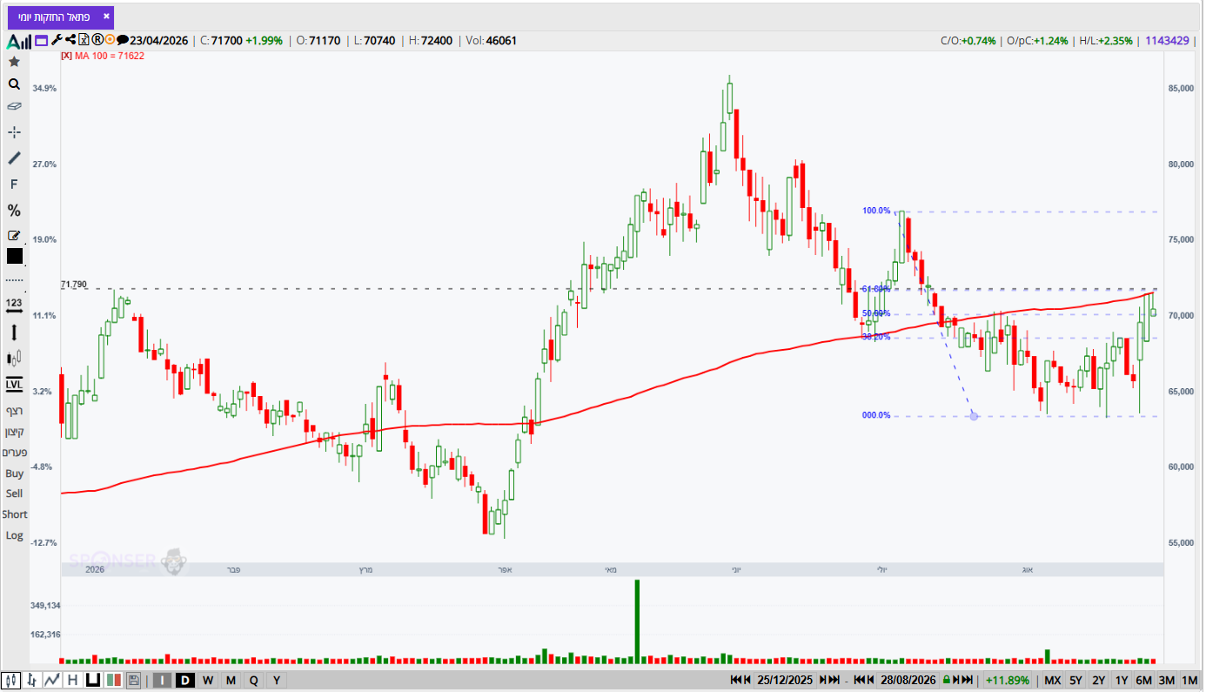Switch to bar chart type icon
Image resolution: width=1206 pixels, height=692 pixels.
(x=32, y=680)
